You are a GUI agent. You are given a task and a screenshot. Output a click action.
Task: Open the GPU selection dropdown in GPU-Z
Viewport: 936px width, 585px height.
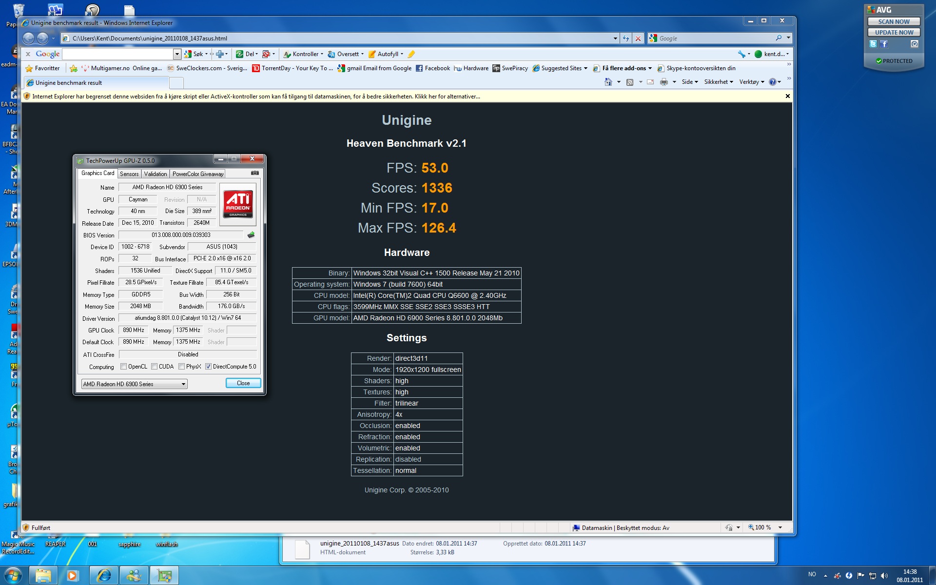pyautogui.click(x=134, y=384)
